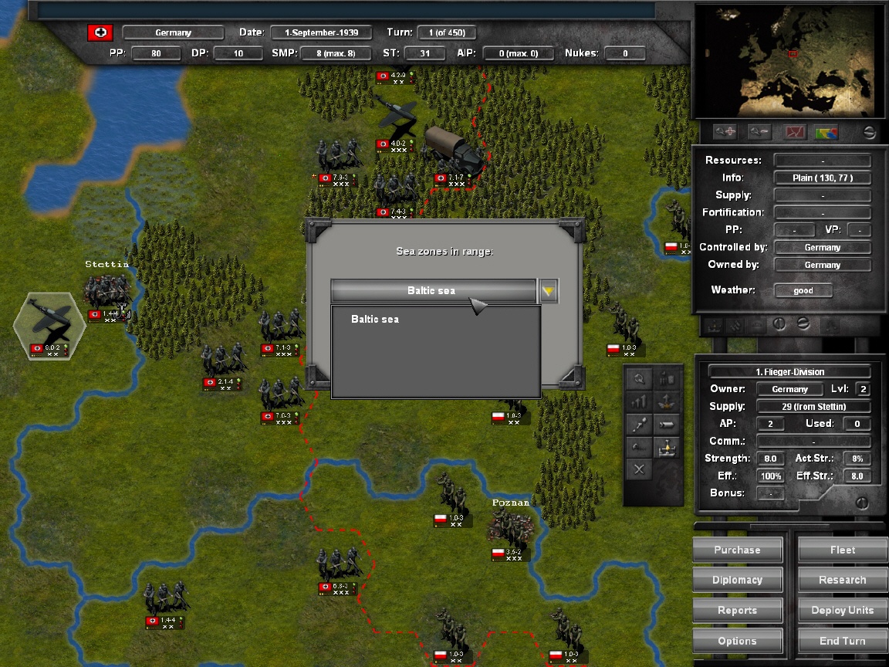
Task: Select the rename unit icon
Action: [x=639, y=448]
